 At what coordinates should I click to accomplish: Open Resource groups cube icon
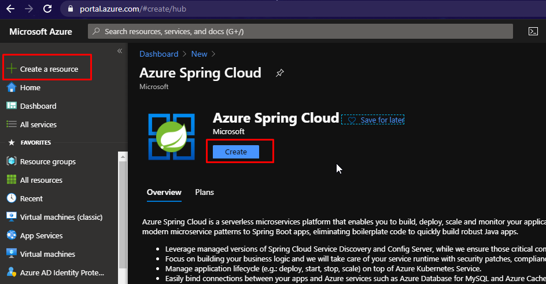11,161
